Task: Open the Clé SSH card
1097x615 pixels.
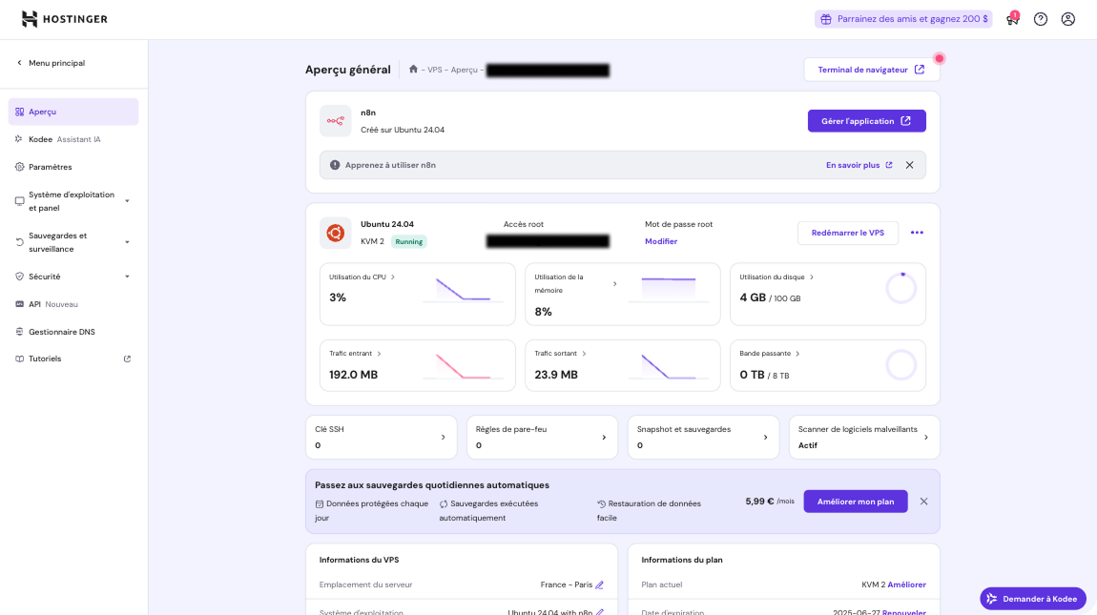Action: click(382, 438)
